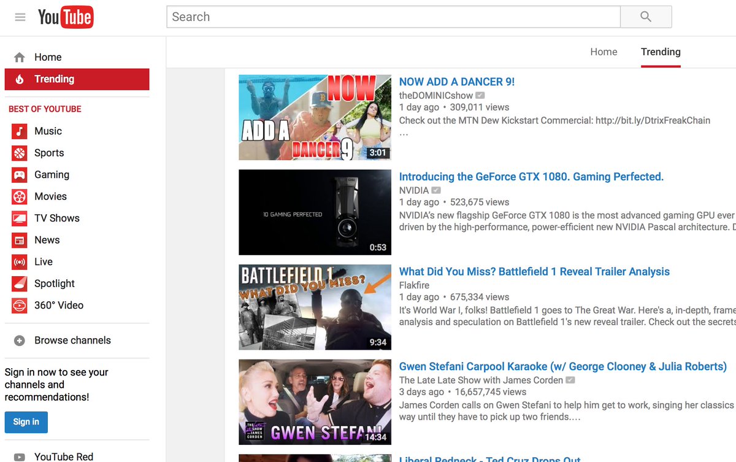Click the Gwen Stefani video thumbnail
The image size is (736, 462).
315,402
